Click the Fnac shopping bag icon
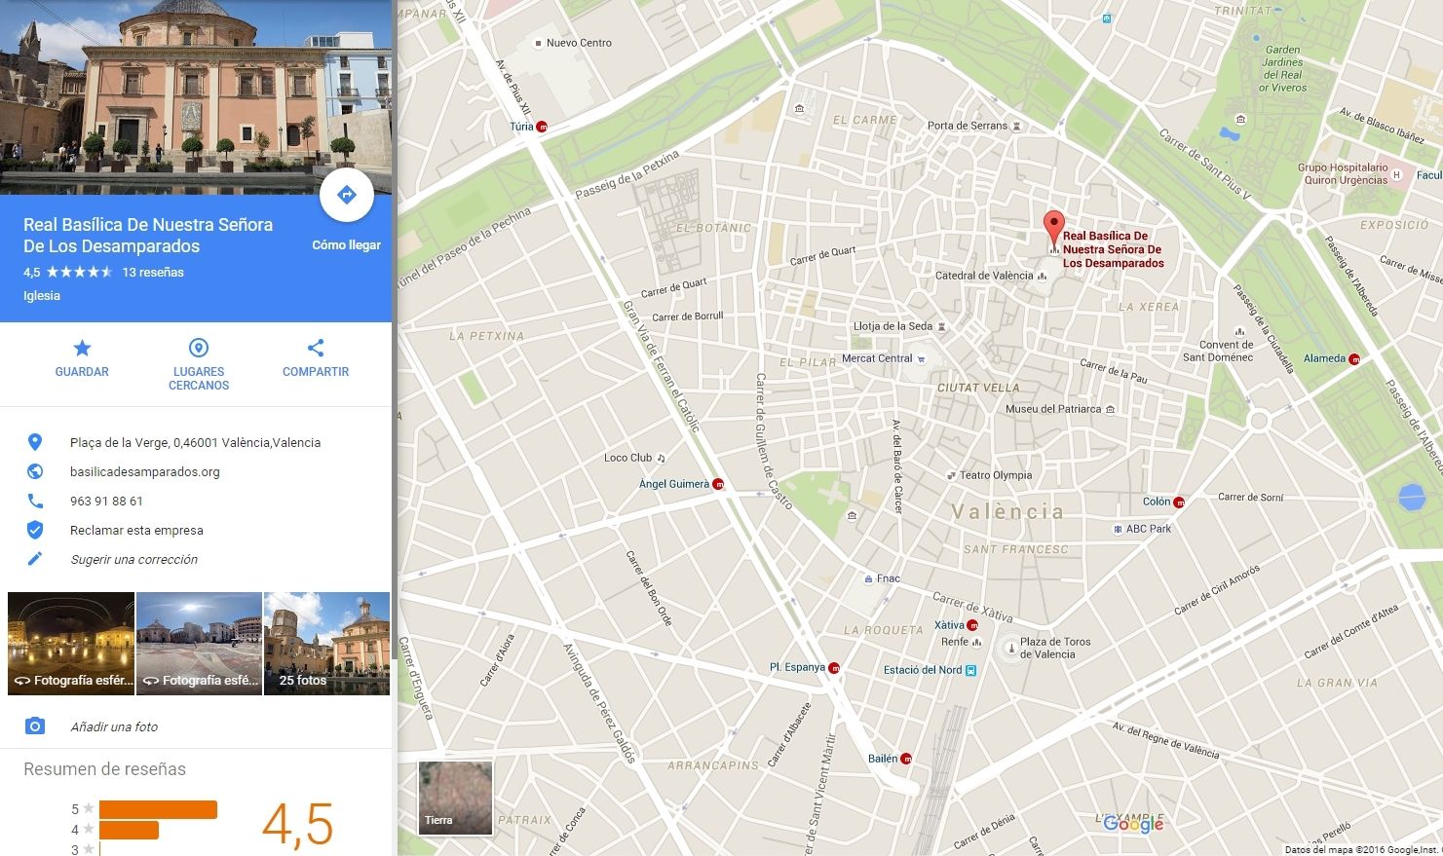 [x=868, y=578]
